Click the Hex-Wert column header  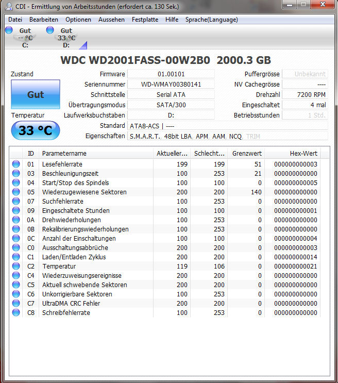tap(293, 154)
